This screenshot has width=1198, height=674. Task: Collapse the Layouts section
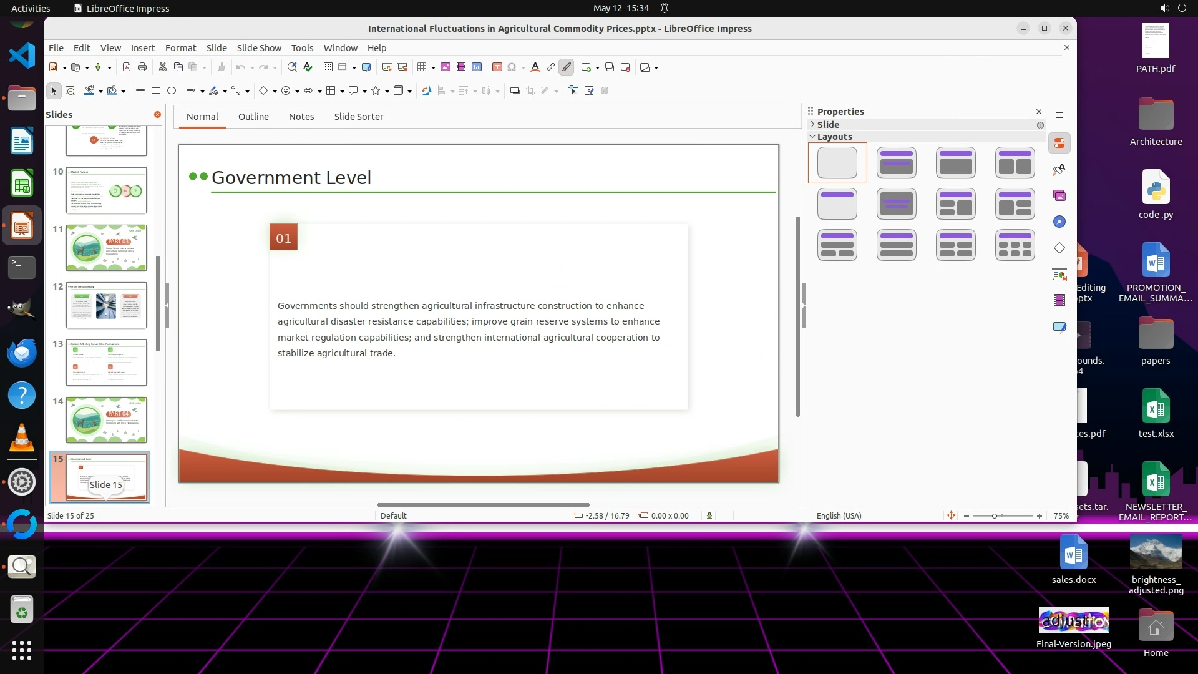pyautogui.click(x=834, y=137)
